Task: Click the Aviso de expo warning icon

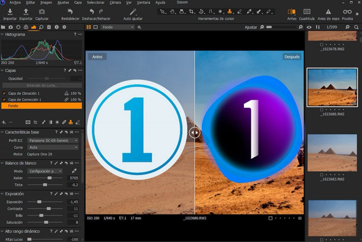Action: point(328,12)
